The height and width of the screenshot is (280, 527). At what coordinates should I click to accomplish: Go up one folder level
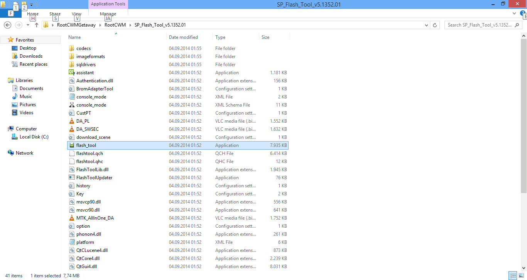point(37,25)
